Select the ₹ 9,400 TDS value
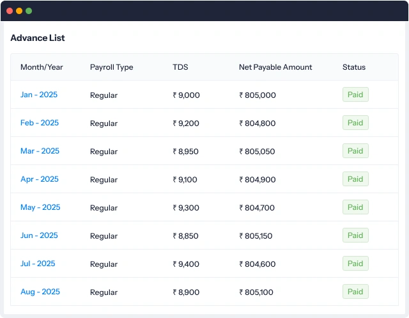Screen dimensions: 409x318 point(186,264)
